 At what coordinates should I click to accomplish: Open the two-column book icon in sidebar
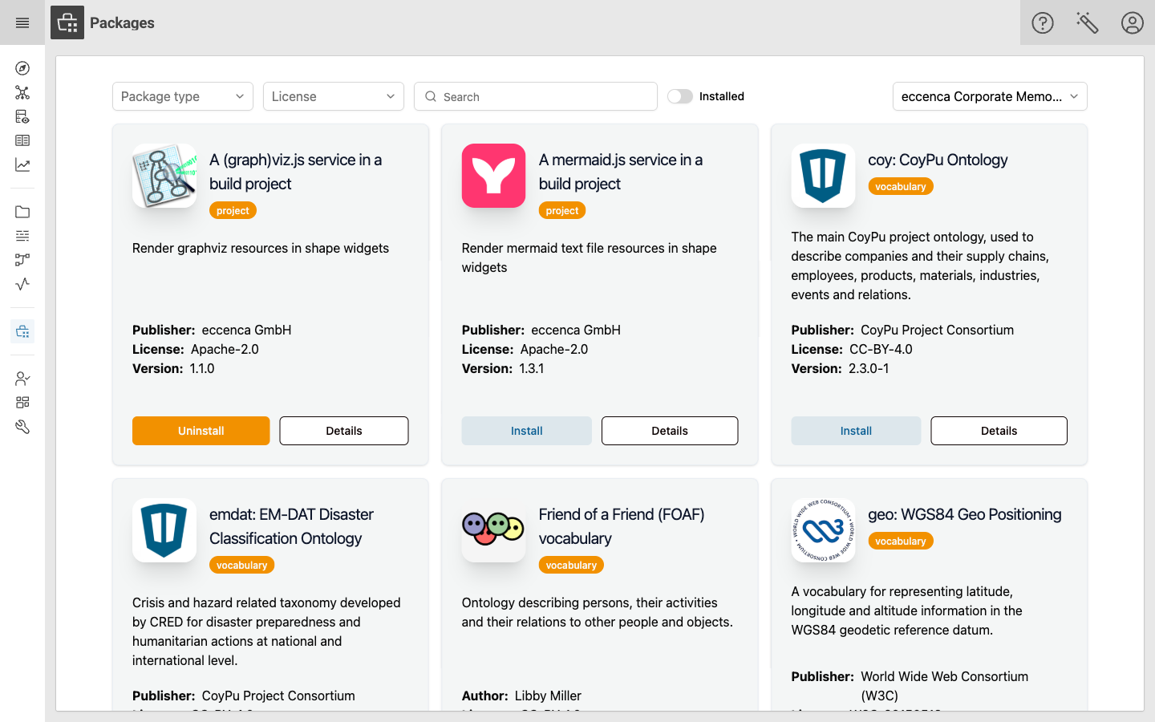click(22, 140)
